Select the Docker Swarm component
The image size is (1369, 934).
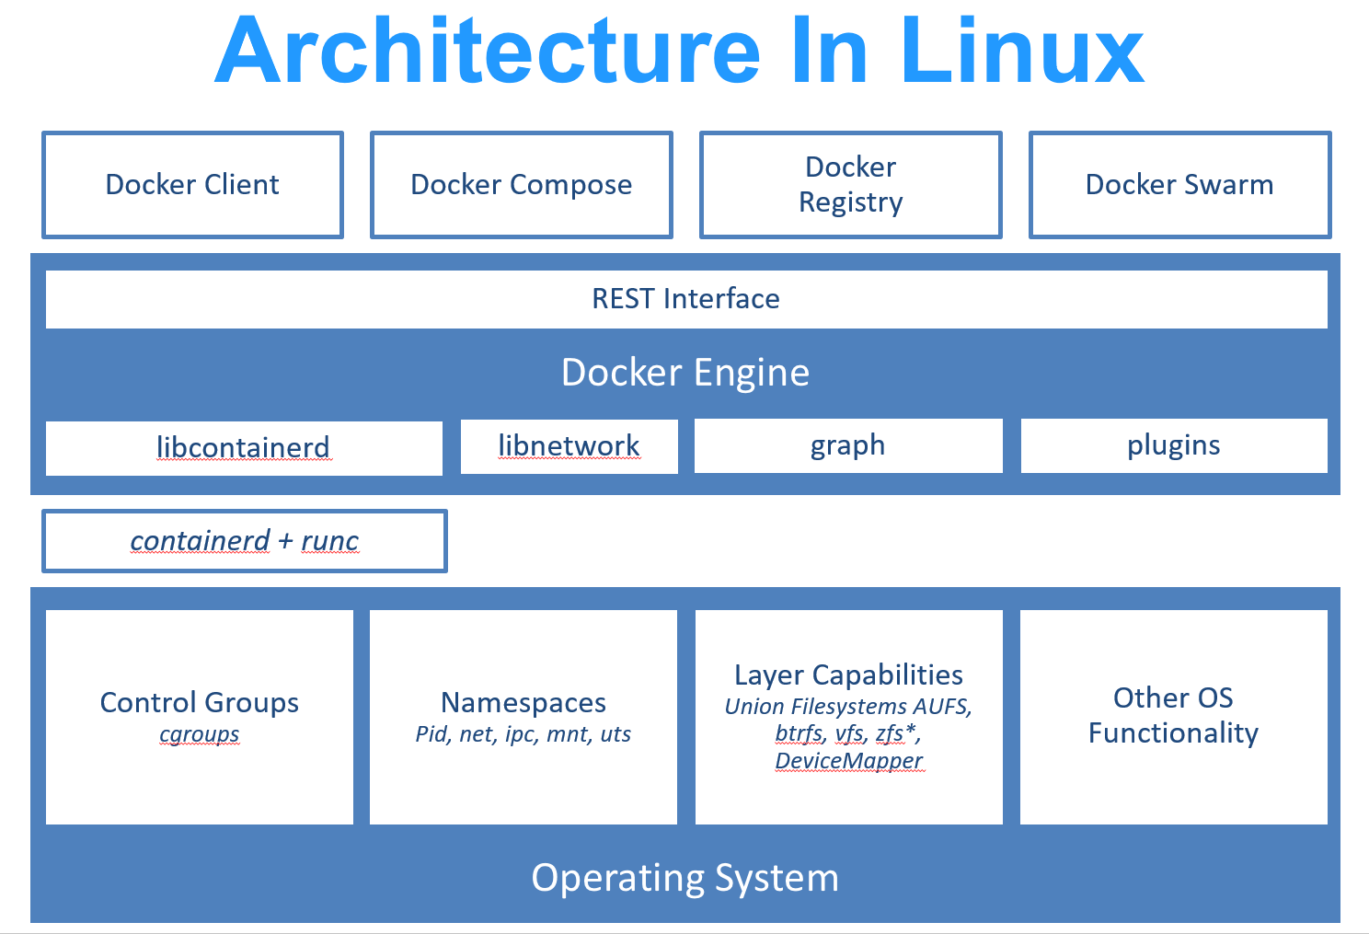coord(1179,184)
